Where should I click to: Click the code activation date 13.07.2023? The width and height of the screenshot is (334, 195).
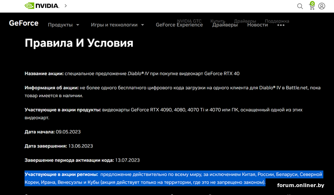click(x=127, y=160)
